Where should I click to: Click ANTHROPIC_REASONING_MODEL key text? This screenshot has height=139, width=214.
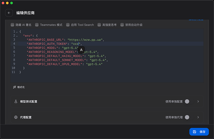pos(52,52)
